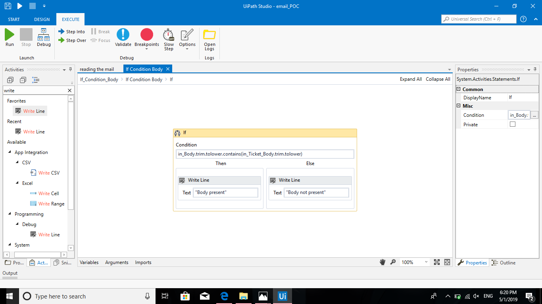
Task: Open the tab list dropdown arrow
Action: point(449,70)
